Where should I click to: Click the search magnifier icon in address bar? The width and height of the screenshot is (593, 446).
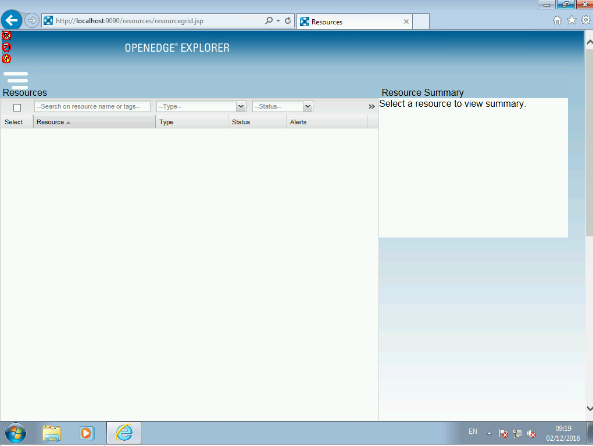coord(269,20)
